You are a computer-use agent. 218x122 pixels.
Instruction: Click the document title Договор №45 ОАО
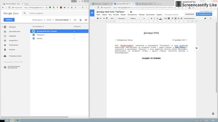click(110, 12)
